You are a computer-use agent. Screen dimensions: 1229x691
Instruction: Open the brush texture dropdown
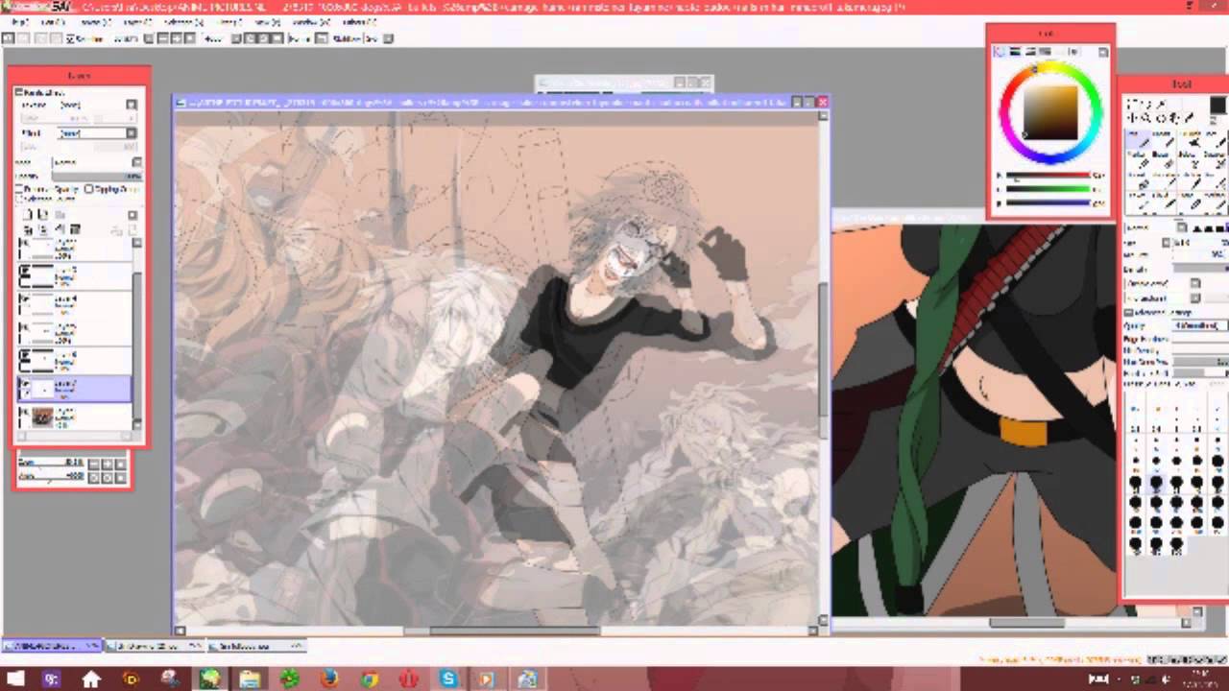[x=1195, y=299]
